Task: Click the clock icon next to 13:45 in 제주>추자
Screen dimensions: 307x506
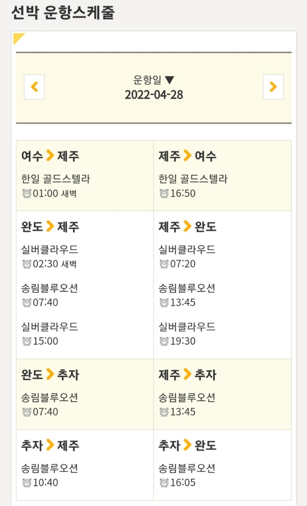Action: pyautogui.click(x=163, y=412)
